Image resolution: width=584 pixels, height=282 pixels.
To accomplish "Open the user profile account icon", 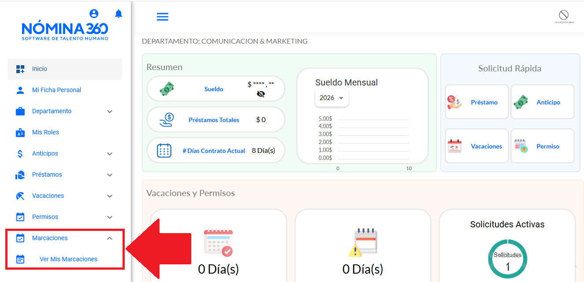I will coord(94,14).
